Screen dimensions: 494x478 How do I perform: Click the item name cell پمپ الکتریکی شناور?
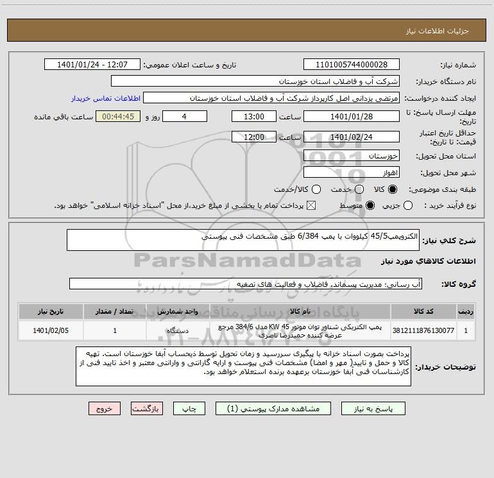[300, 331]
